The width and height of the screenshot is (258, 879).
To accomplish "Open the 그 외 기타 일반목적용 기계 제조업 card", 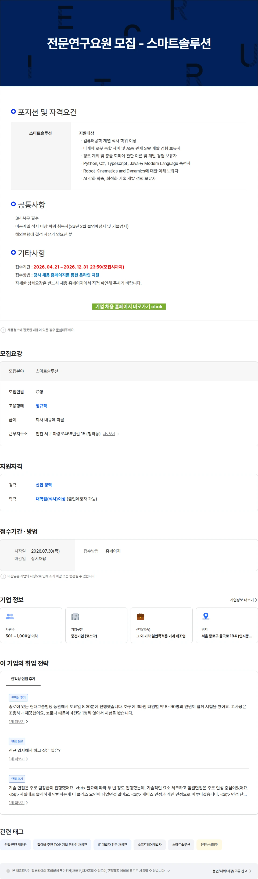I will coord(162,625).
